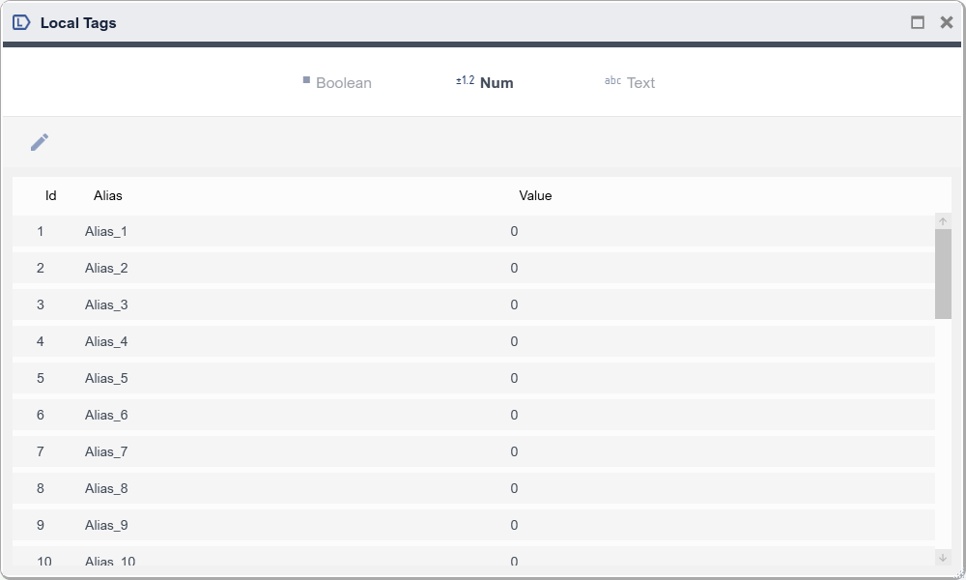
Task: Sort by the Id column header
Action: tap(51, 195)
